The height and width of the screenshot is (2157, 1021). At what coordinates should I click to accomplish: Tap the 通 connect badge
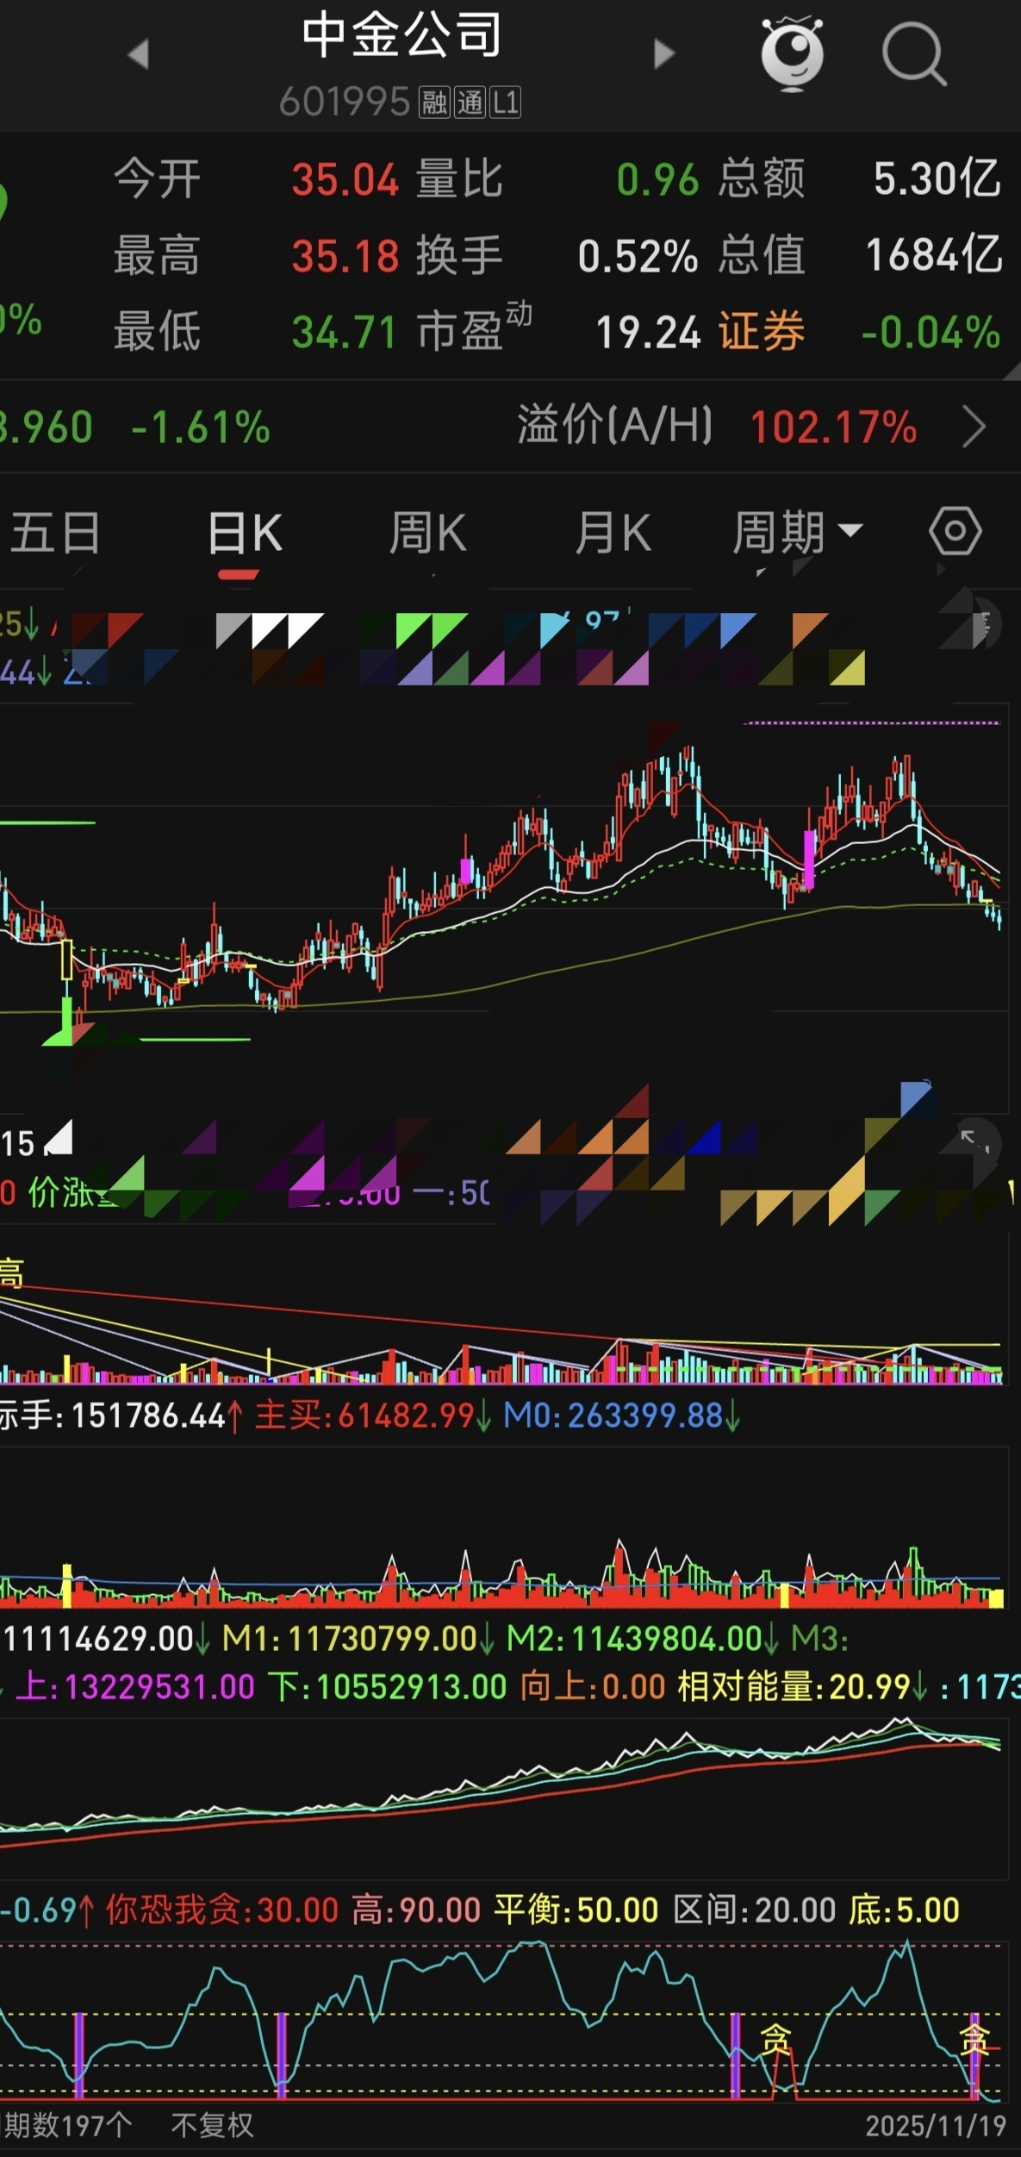[x=470, y=103]
